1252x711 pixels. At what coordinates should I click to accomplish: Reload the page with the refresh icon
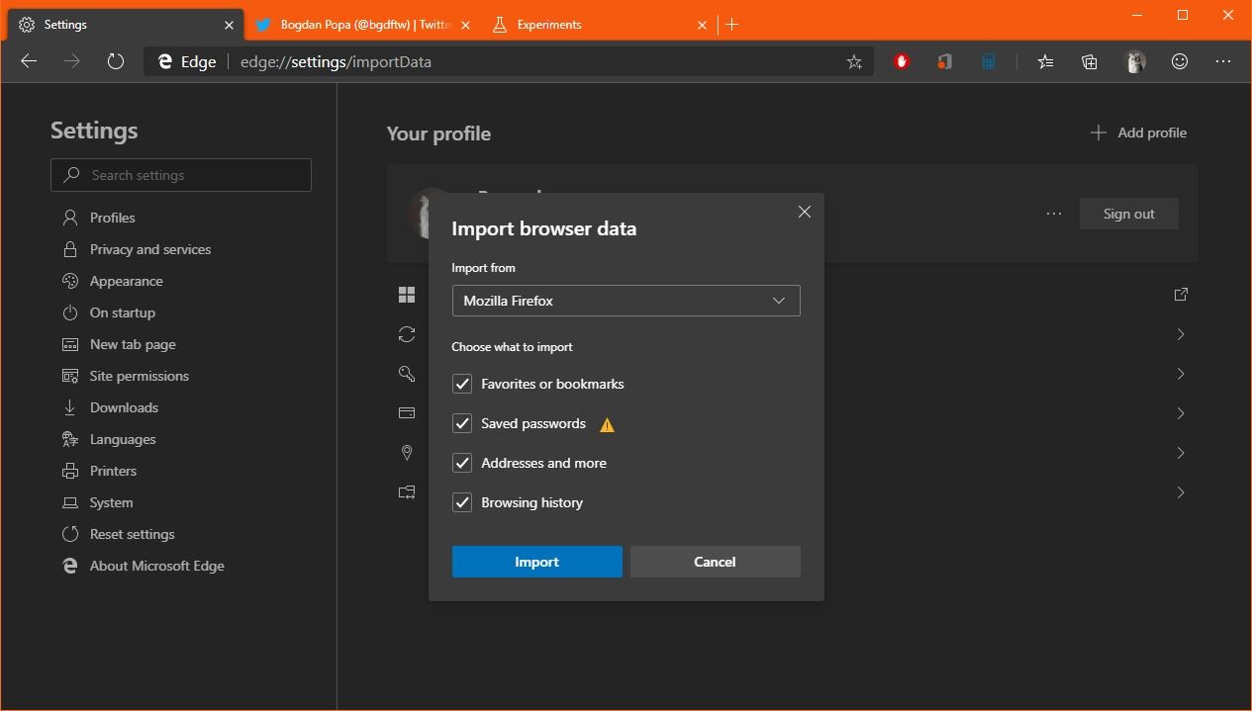click(x=116, y=61)
